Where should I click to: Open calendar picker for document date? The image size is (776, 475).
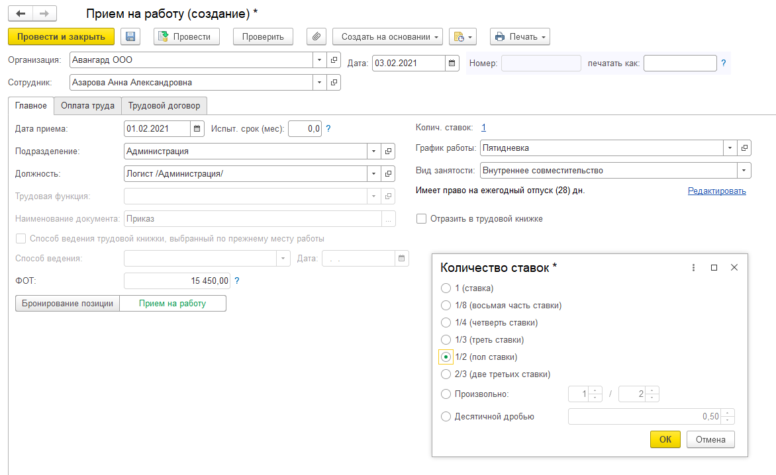click(452, 63)
